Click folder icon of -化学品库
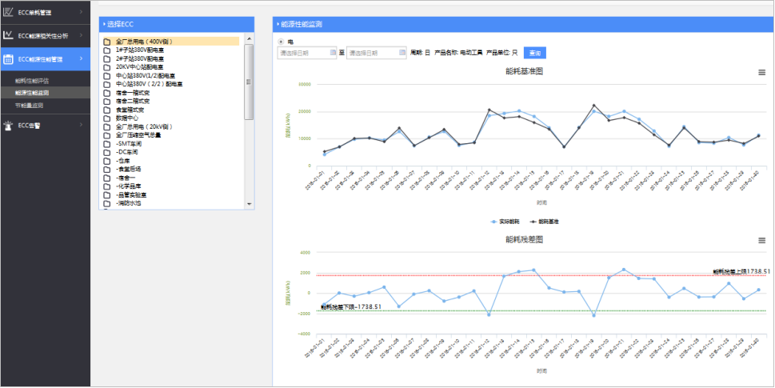This screenshot has width=775, height=388. click(x=106, y=186)
